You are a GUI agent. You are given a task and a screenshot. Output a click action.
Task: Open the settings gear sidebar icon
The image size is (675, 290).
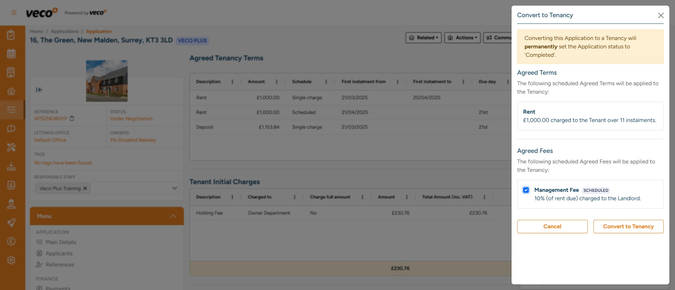[11, 260]
